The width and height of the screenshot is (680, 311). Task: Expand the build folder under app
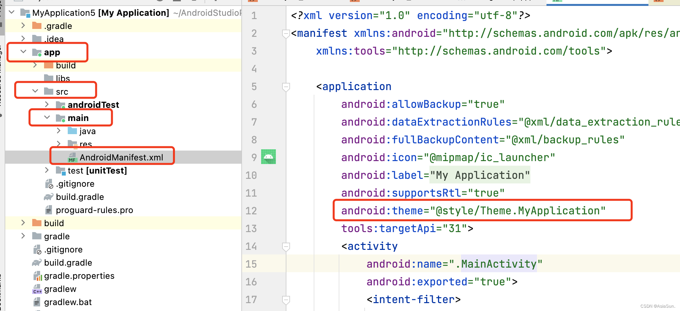pyautogui.click(x=35, y=65)
